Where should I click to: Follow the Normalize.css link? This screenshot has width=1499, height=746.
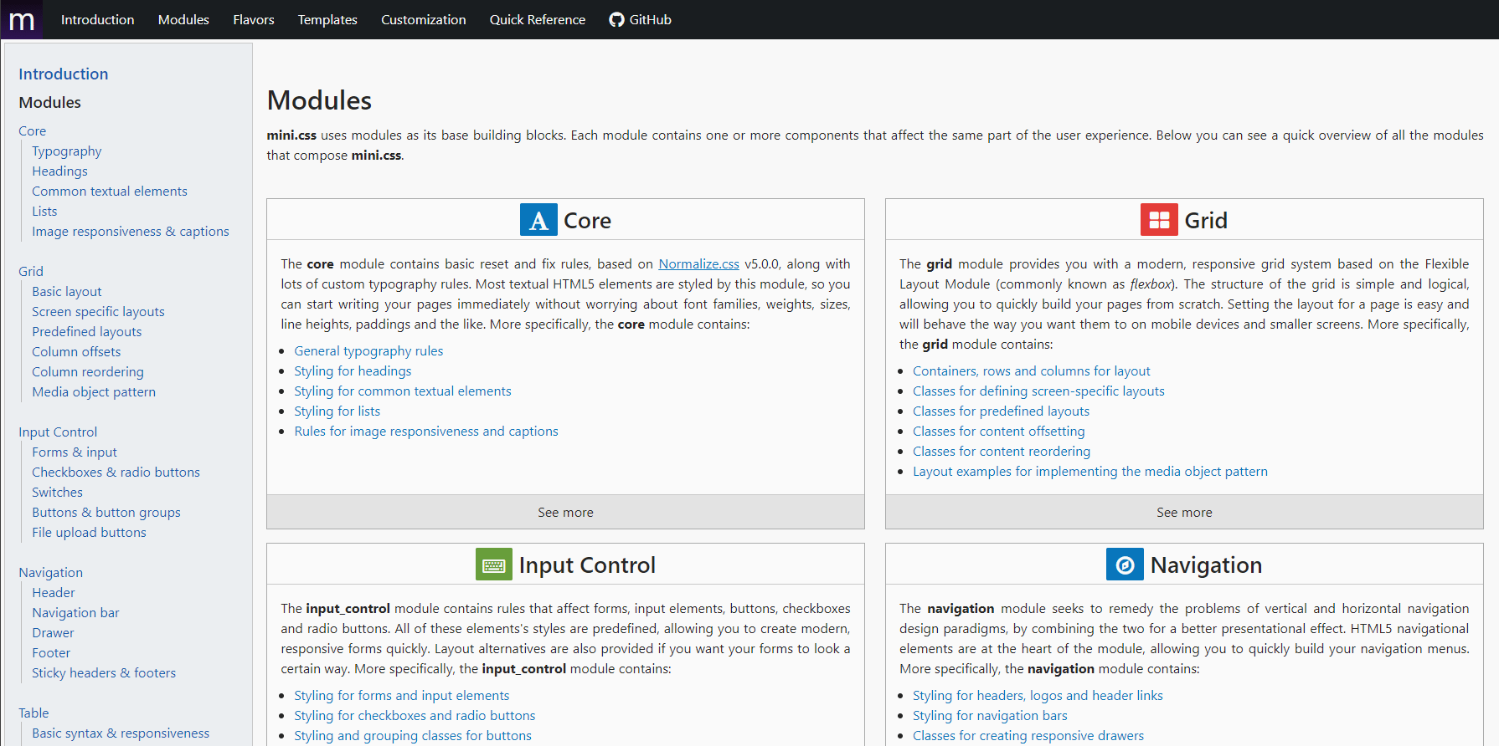point(698,264)
